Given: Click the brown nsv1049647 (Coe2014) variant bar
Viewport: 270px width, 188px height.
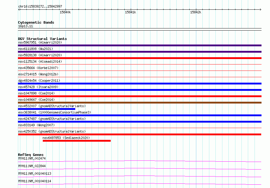Looking at the screenshot, I should pos(140,103).
